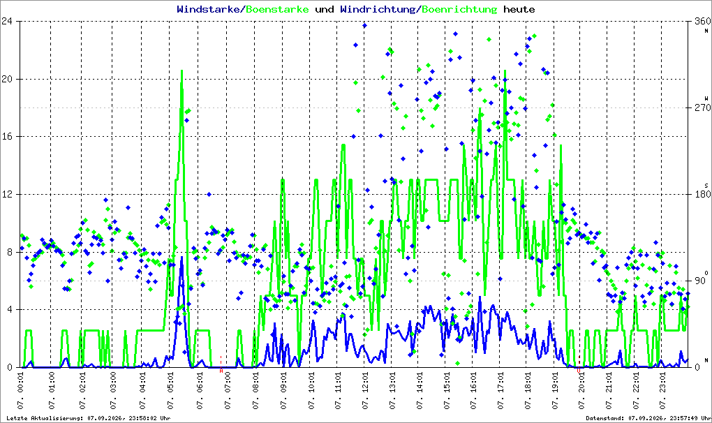Image resolution: width=712 pixels, height=423 pixels.
Task: Click the 'S' compass label near 180
Action: point(706,185)
